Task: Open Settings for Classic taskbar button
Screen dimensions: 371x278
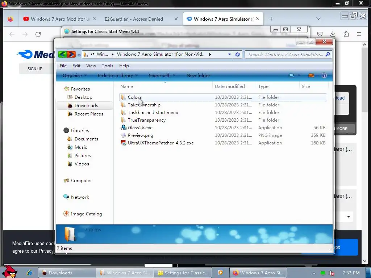Action: pos(183,273)
